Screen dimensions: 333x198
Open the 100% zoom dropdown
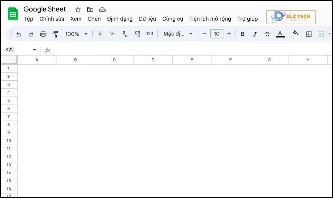point(76,34)
